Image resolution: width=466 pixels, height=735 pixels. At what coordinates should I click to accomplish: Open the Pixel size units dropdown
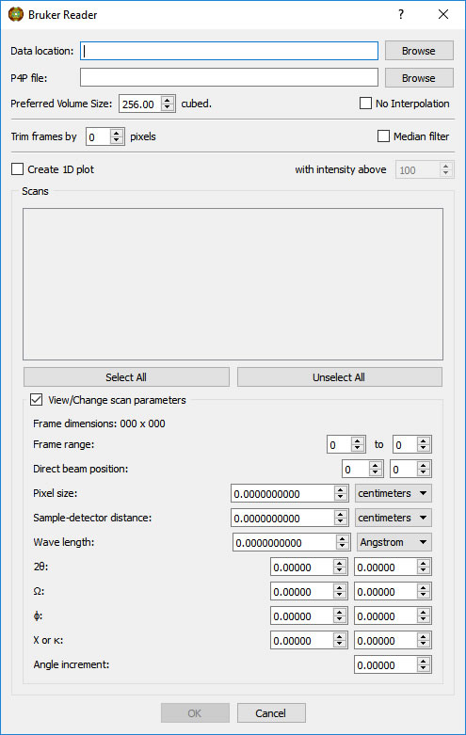point(393,493)
